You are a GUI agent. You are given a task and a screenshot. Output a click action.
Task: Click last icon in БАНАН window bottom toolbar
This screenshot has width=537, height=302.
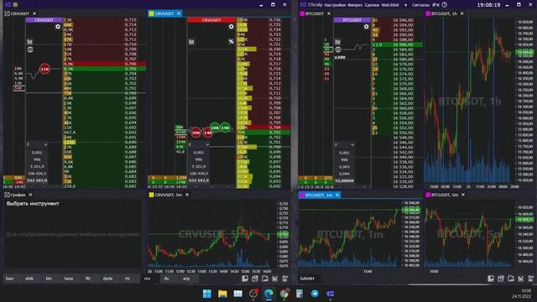pyautogui.click(x=531, y=279)
